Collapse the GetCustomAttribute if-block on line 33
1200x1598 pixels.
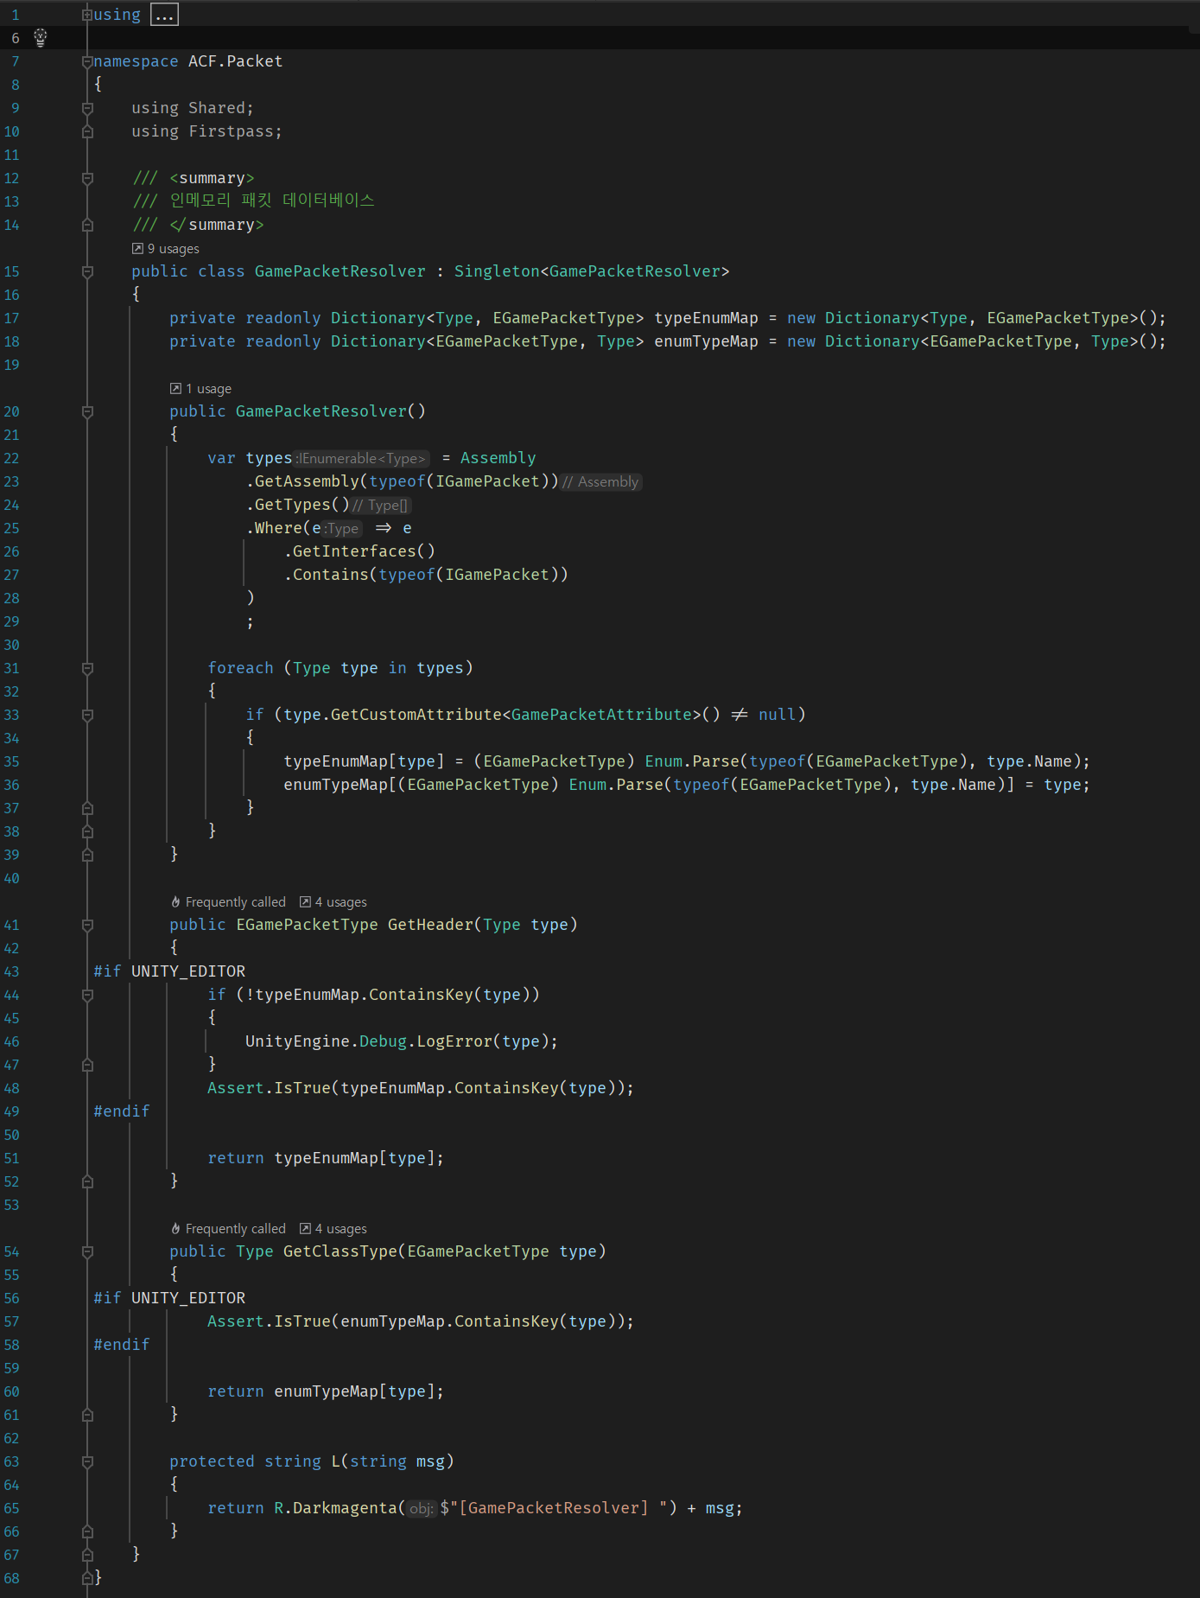pyautogui.click(x=87, y=715)
